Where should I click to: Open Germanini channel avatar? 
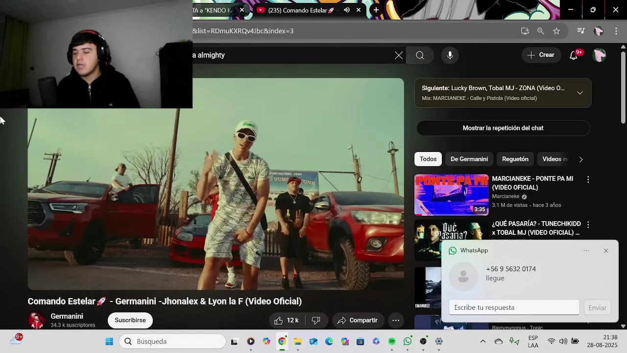tap(36, 320)
